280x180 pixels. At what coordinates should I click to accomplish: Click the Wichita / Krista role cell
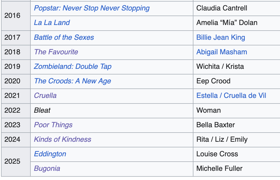(x=220, y=67)
